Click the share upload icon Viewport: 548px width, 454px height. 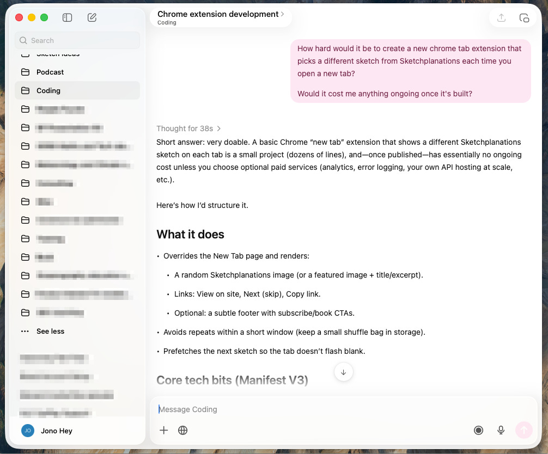click(502, 17)
